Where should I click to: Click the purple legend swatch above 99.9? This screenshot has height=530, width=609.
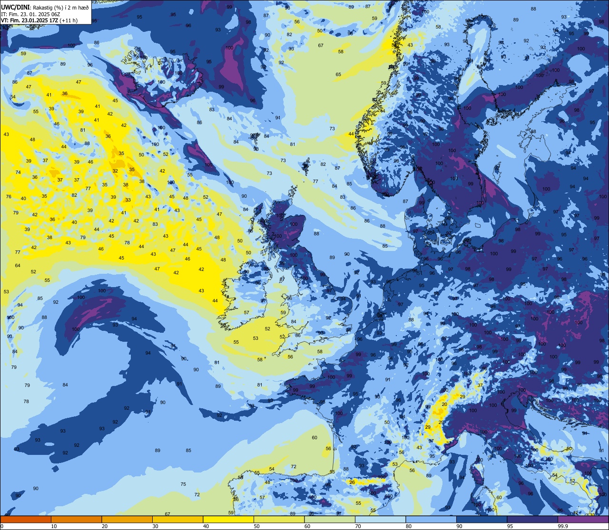tap(583, 519)
